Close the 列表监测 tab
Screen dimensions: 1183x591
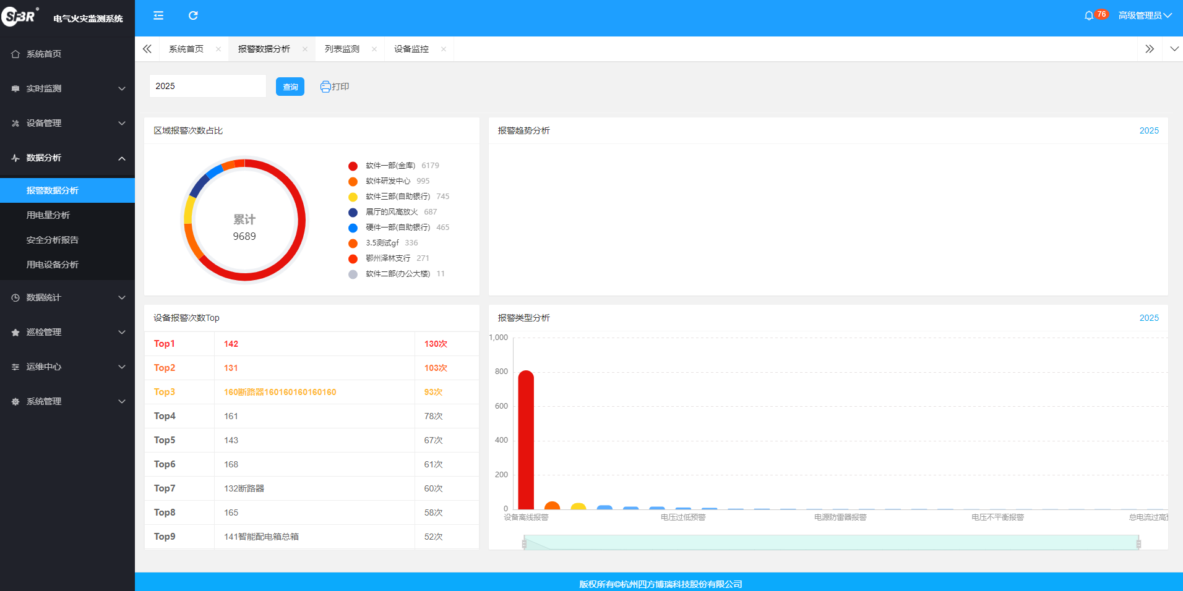(x=374, y=49)
